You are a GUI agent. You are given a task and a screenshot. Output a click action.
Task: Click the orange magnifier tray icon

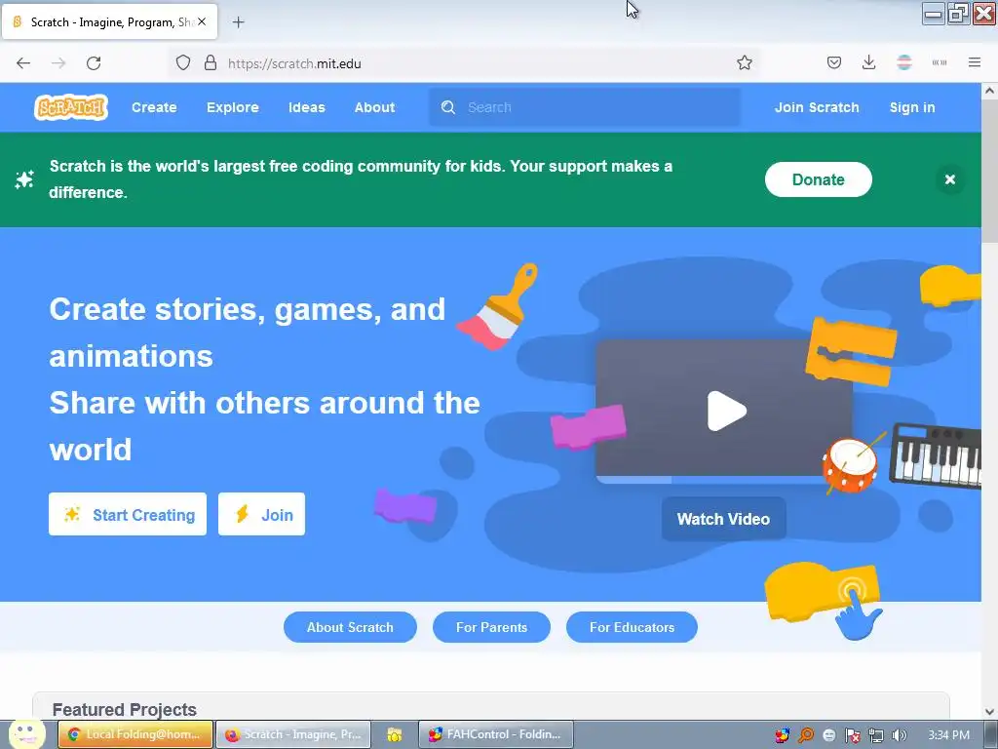click(806, 735)
